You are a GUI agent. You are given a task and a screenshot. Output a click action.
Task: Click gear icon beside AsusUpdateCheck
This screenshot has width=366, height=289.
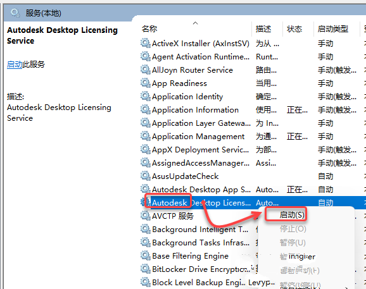pos(145,176)
